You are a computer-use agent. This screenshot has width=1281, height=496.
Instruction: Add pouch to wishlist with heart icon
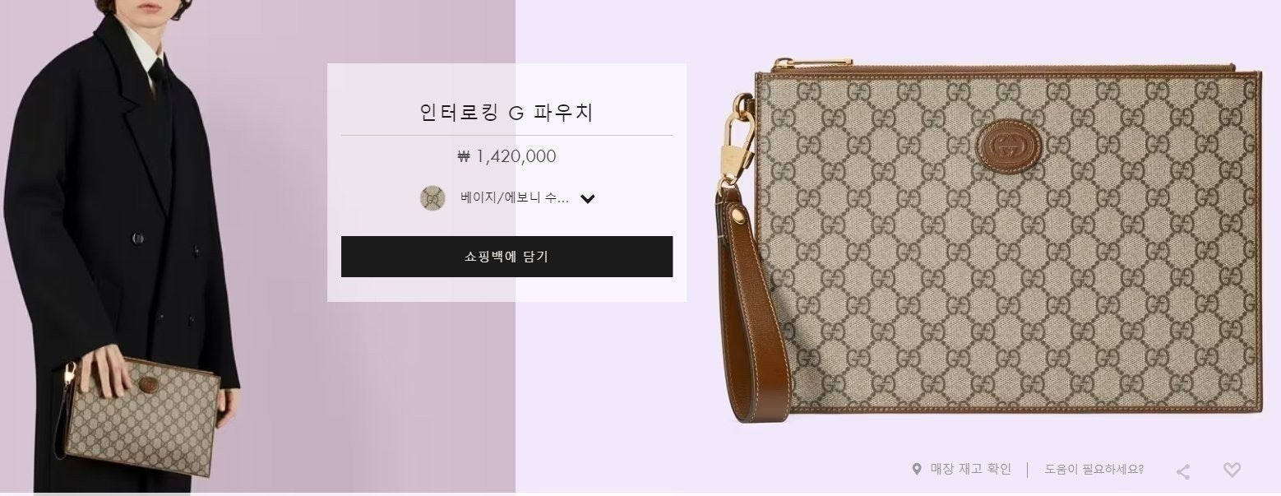1231,470
